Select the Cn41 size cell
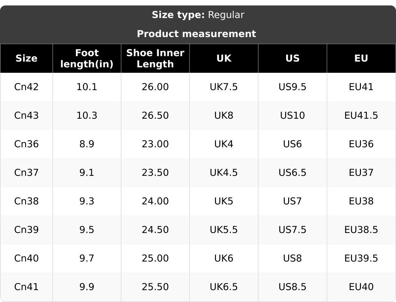This screenshot has height=302, width=396. coord(27,287)
